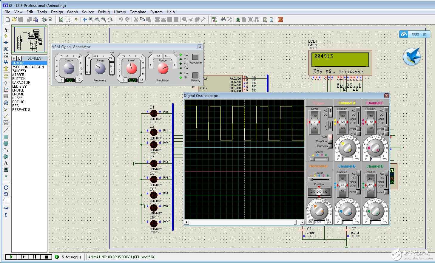Select the Component mode tool
The width and height of the screenshot is (435, 263).
coord(6,36)
